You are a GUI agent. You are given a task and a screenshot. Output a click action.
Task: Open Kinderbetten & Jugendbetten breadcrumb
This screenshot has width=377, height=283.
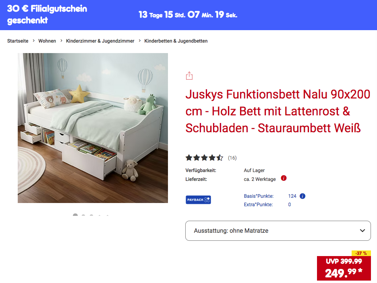[176, 41]
